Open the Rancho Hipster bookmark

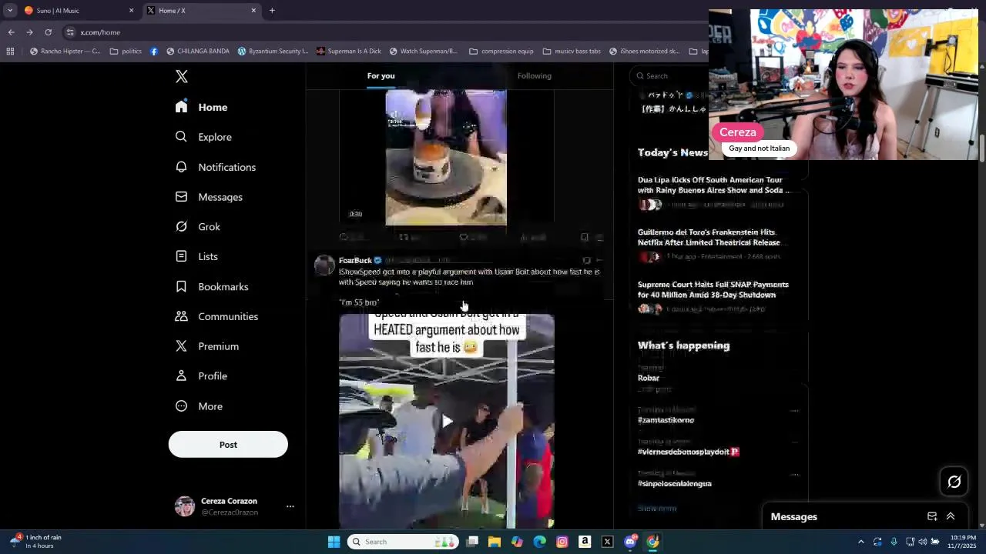(x=65, y=52)
